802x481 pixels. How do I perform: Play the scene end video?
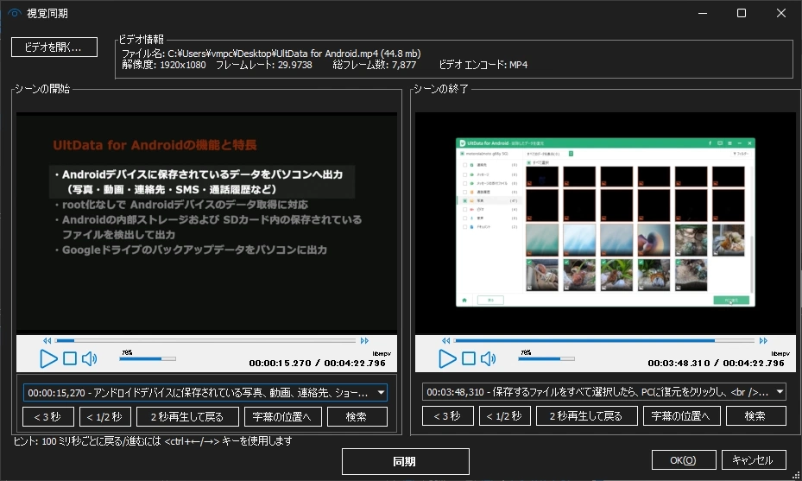447,358
